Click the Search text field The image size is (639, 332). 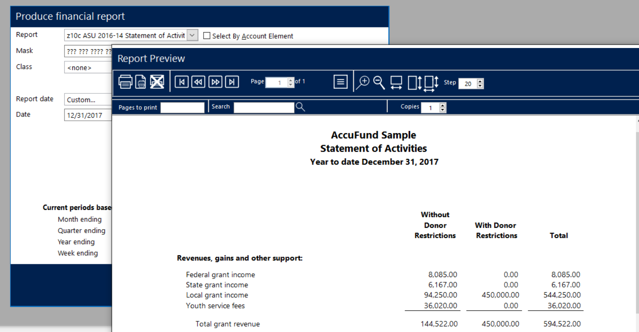click(264, 108)
